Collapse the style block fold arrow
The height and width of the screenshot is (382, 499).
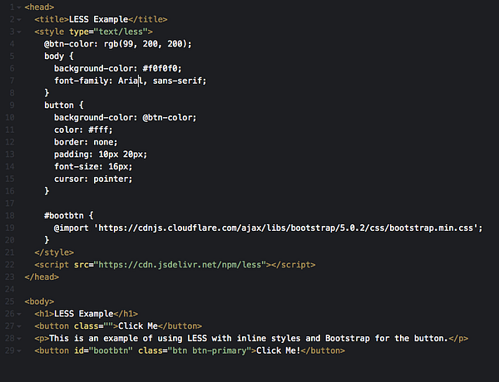click(19, 31)
